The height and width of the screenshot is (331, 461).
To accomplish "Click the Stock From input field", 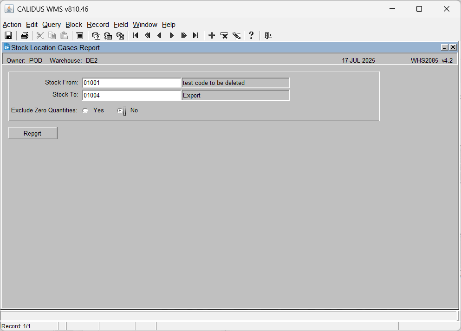I will pos(131,83).
